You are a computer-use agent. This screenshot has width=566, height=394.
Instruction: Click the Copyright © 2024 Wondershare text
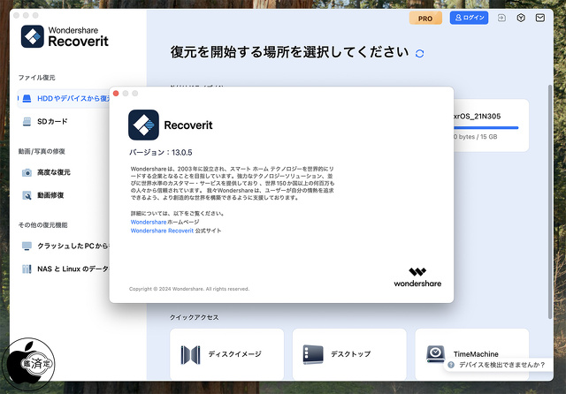(189, 289)
